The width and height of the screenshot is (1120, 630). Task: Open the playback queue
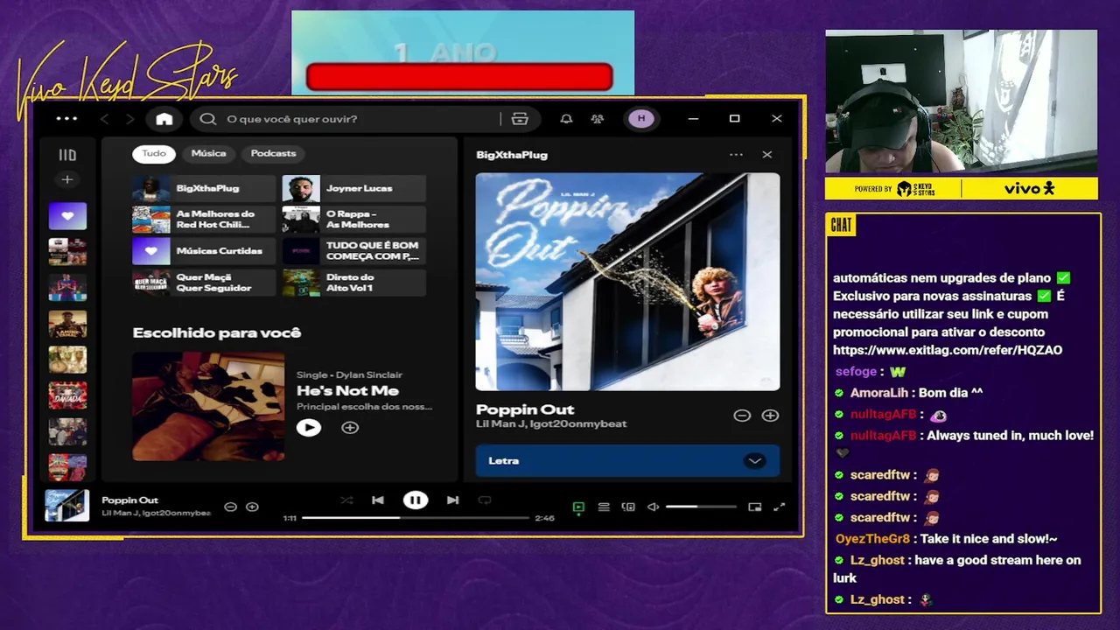(604, 507)
